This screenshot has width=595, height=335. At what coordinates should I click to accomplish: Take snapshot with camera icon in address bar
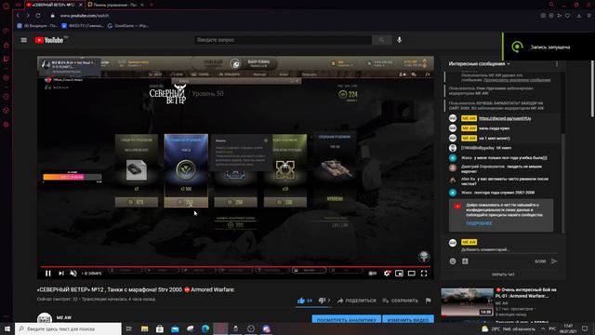point(543,16)
